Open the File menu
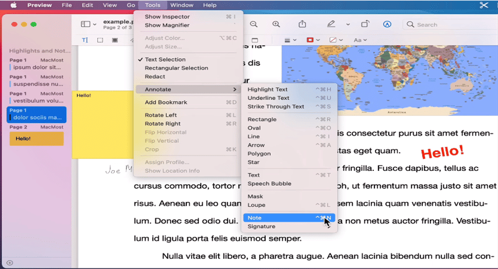This screenshot has width=498, height=269. (67, 5)
